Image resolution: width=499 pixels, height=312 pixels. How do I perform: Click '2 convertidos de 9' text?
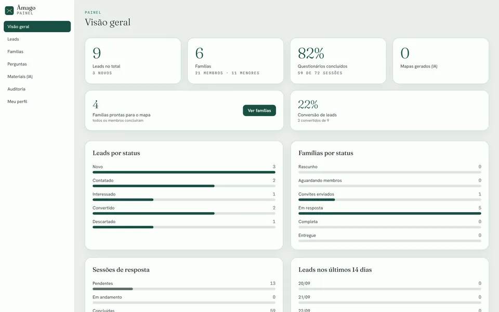click(313, 120)
